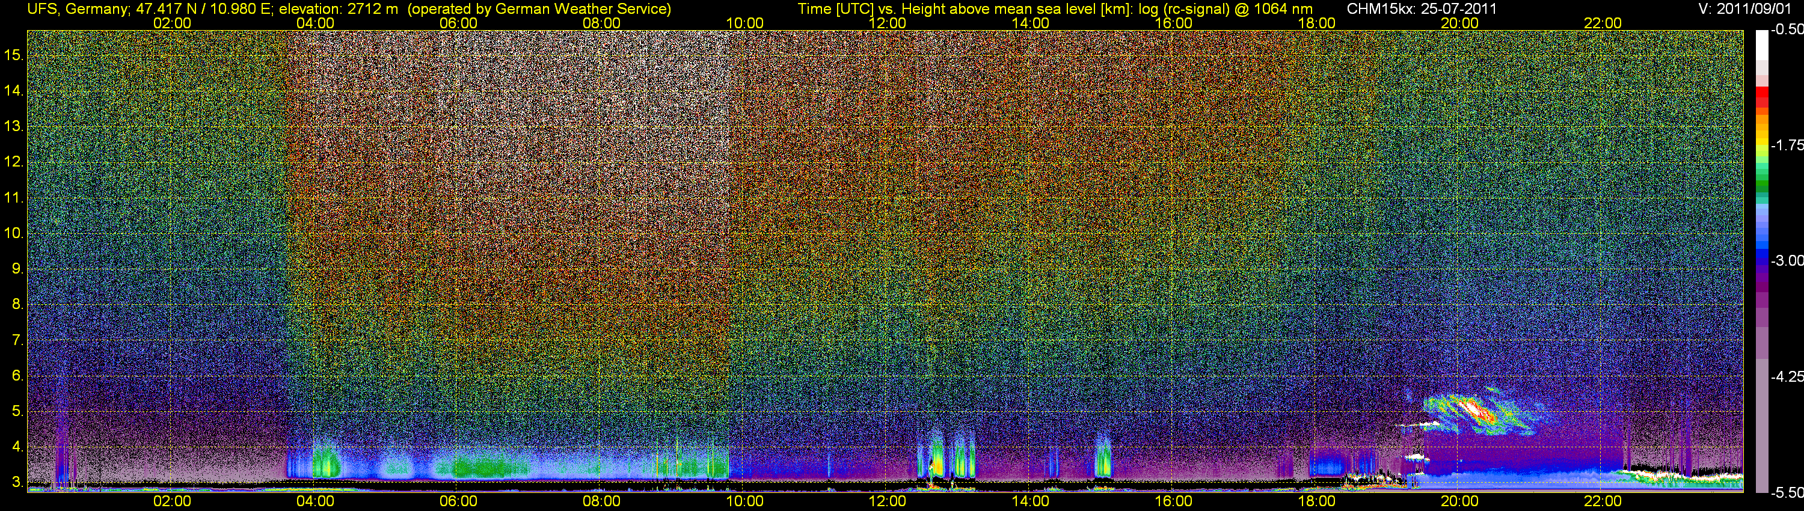Select the '22:00' label on top time axis

(x=1603, y=23)
